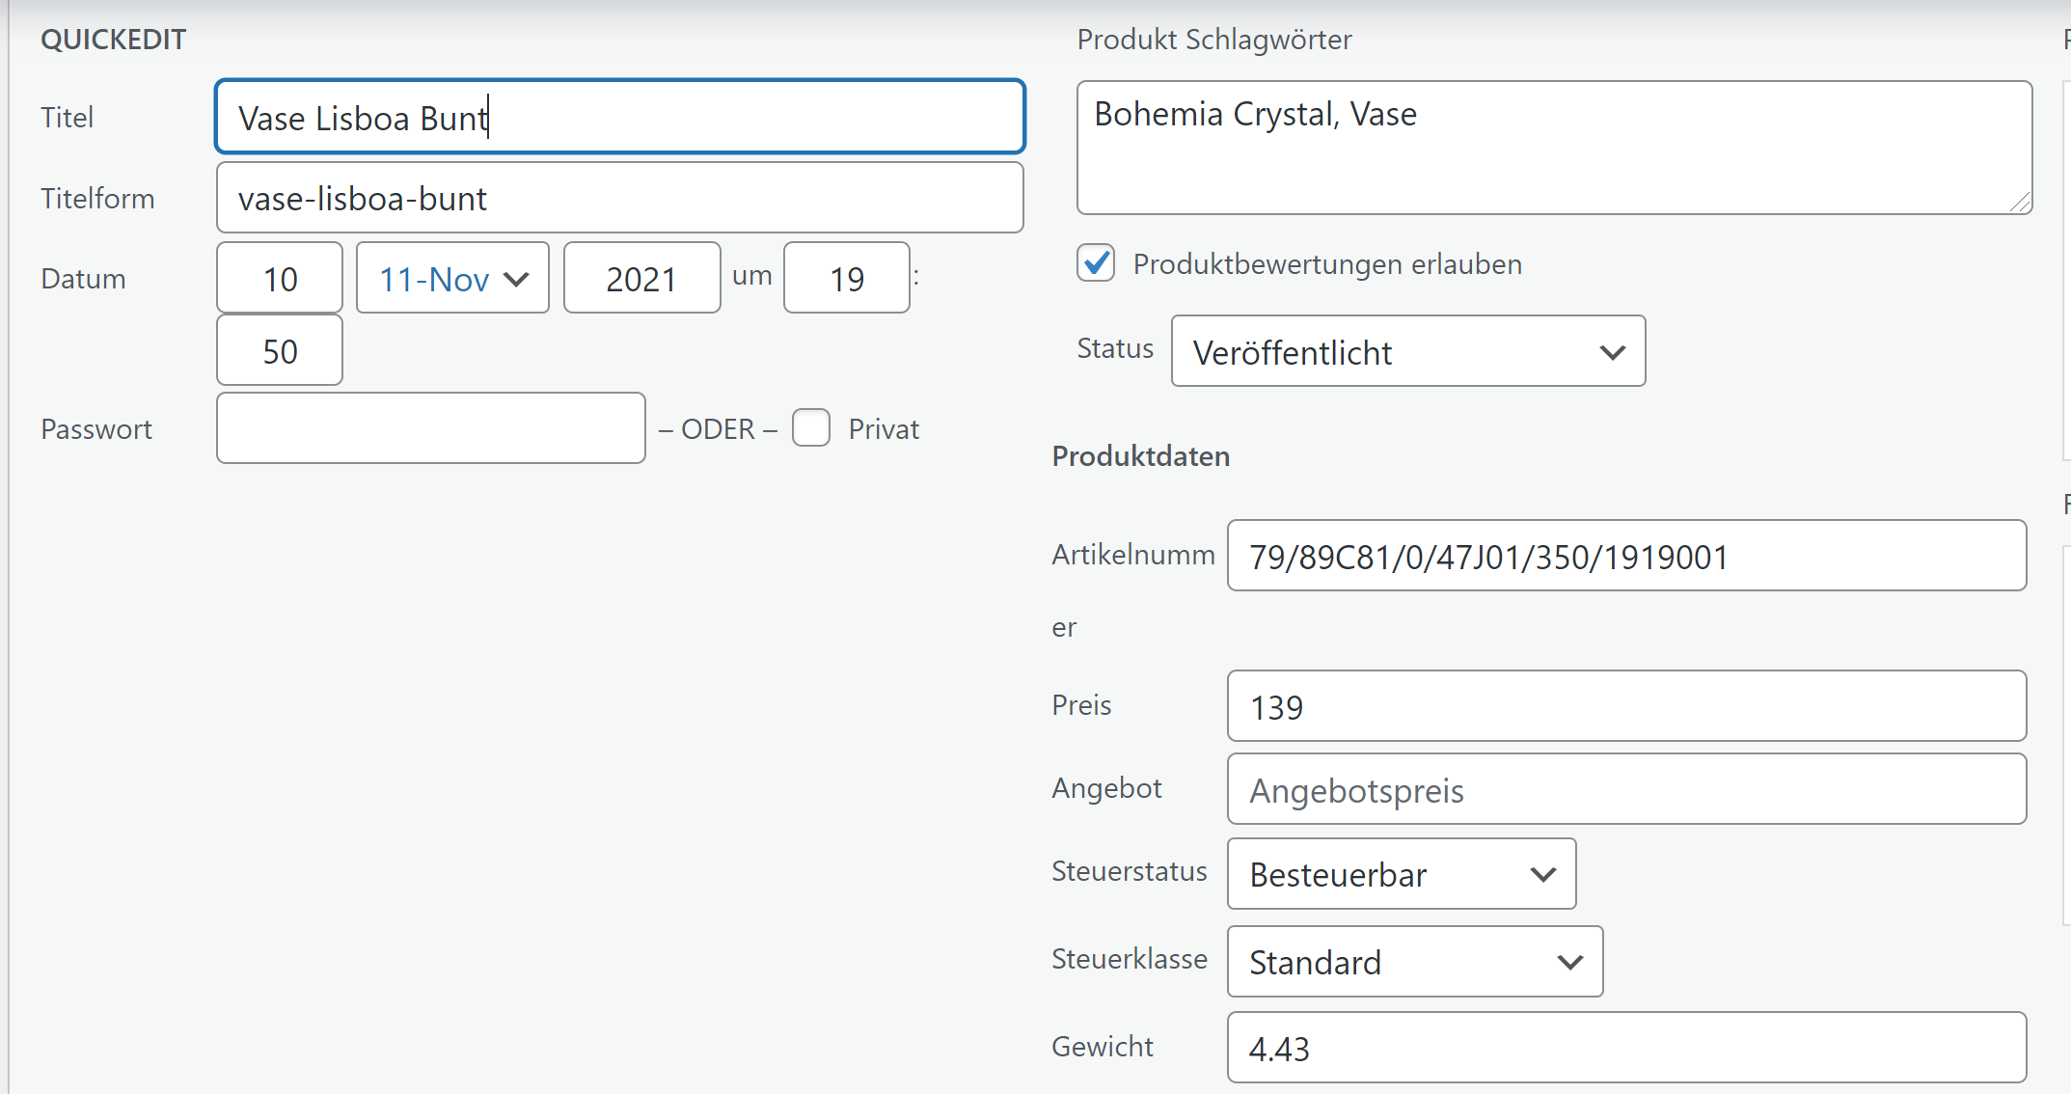Open the Status dropdown Veröffentlicht
Screen dimensions: 2071x1094
pos(1408,351)
